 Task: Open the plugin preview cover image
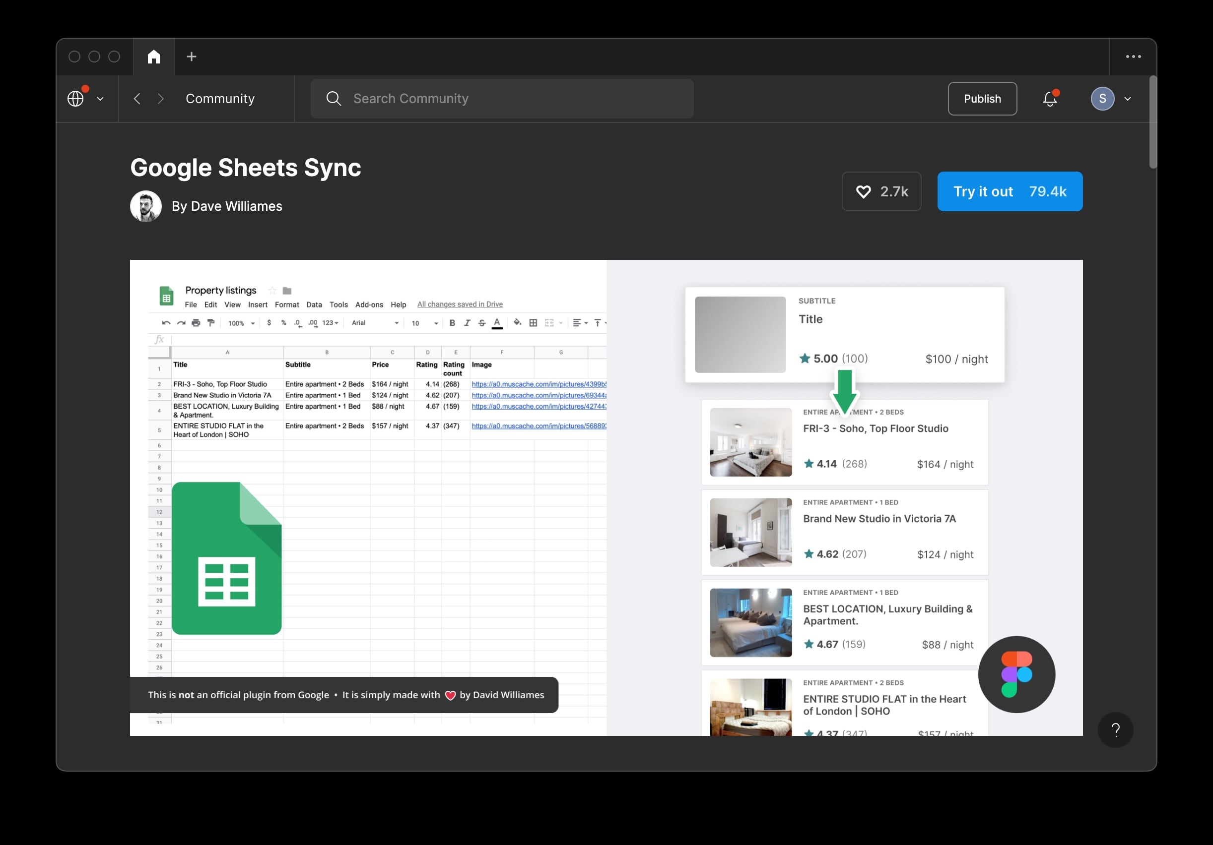pyautogui.click(x=606, y=497)
